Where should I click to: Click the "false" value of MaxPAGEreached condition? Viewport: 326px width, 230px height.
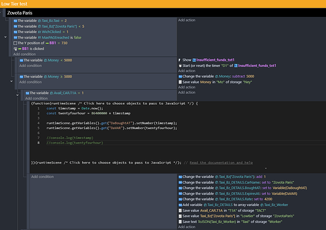click(x=78, y=38)
